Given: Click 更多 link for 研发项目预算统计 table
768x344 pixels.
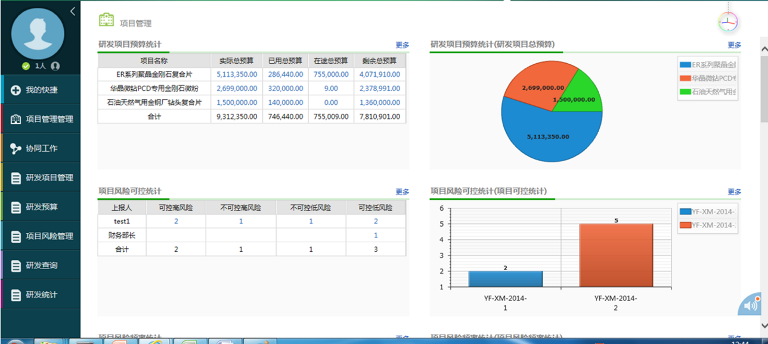Looking at the screenshot, I should point(402,45).
